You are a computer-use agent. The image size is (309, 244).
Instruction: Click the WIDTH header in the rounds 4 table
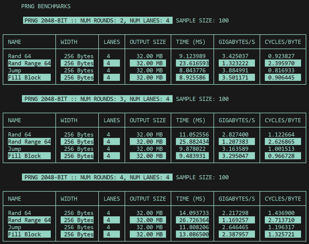pyautogui.click(x=69, y=199)
